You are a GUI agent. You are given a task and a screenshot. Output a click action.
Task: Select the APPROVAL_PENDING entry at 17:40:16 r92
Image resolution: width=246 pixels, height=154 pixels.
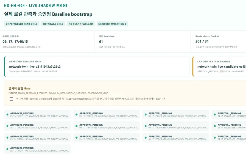[37, 149]
